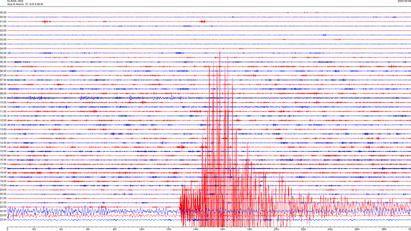Select the '4m' minute axis label
Viewport: 411px width, 231px height.
point(61,229)
